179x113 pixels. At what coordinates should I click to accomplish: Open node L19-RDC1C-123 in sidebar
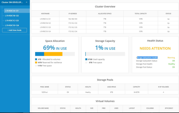pyautogui.click(x=12, y=21)
